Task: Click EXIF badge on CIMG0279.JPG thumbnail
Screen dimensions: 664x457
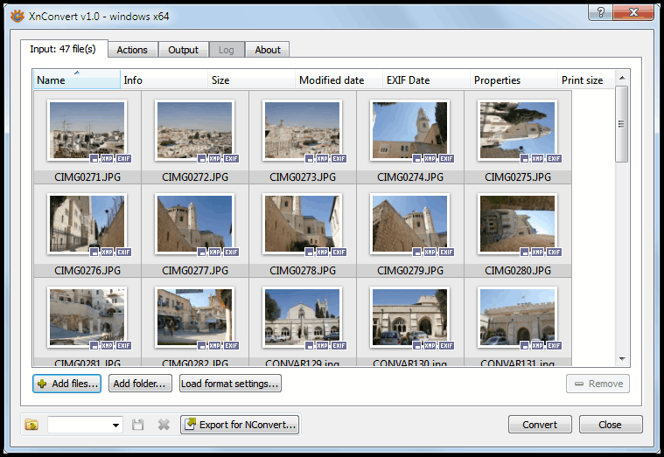Action: 446,253
